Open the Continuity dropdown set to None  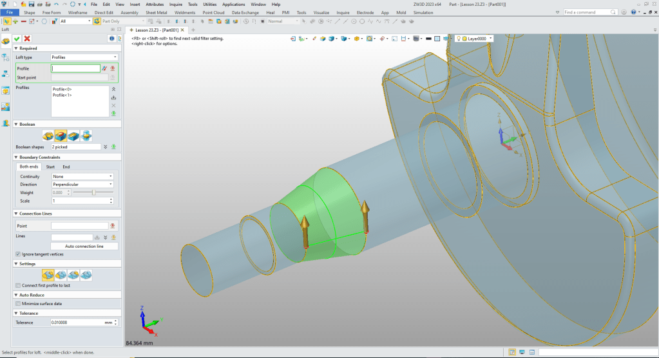point(83,176)
